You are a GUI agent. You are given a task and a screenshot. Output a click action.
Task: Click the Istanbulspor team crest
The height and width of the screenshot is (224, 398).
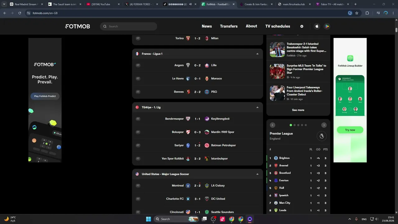[x=207, y=159]
